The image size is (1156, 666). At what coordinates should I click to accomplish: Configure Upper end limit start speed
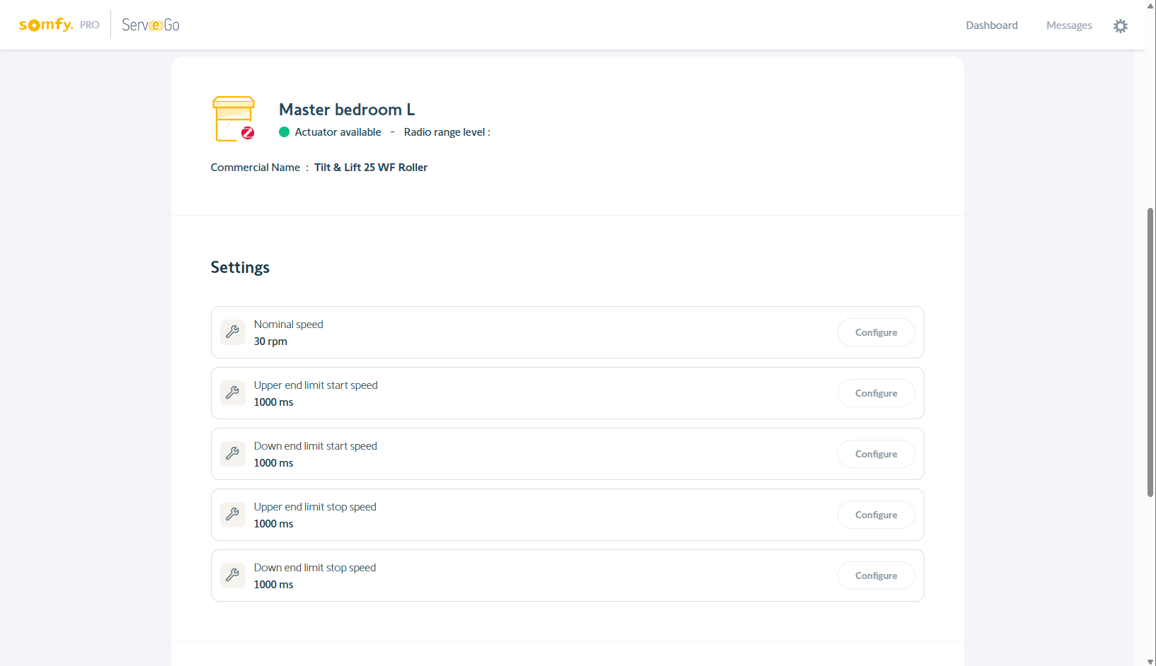coord(876,393)
